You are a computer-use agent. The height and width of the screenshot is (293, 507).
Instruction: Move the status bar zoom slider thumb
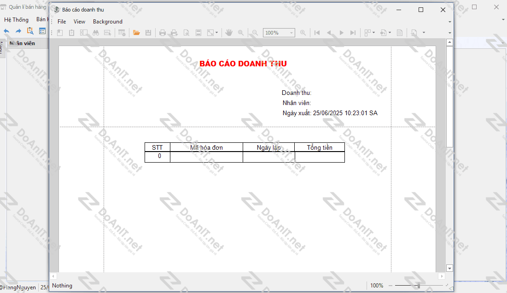pyautogui.click(x=419, y=286)
